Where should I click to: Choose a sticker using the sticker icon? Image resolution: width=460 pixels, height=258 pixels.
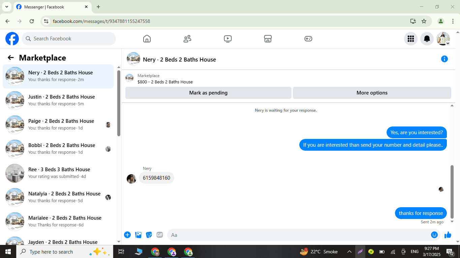(x=149, y=235)
